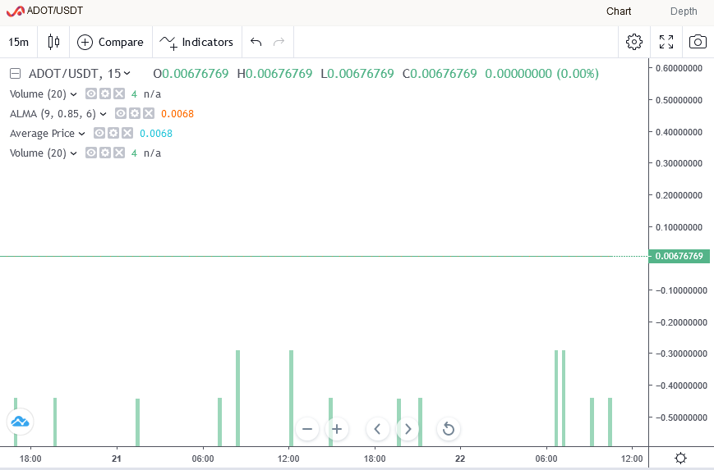Open the 15m timeframe selector
The height and width of the screenshot is (470, 714).
18,43
